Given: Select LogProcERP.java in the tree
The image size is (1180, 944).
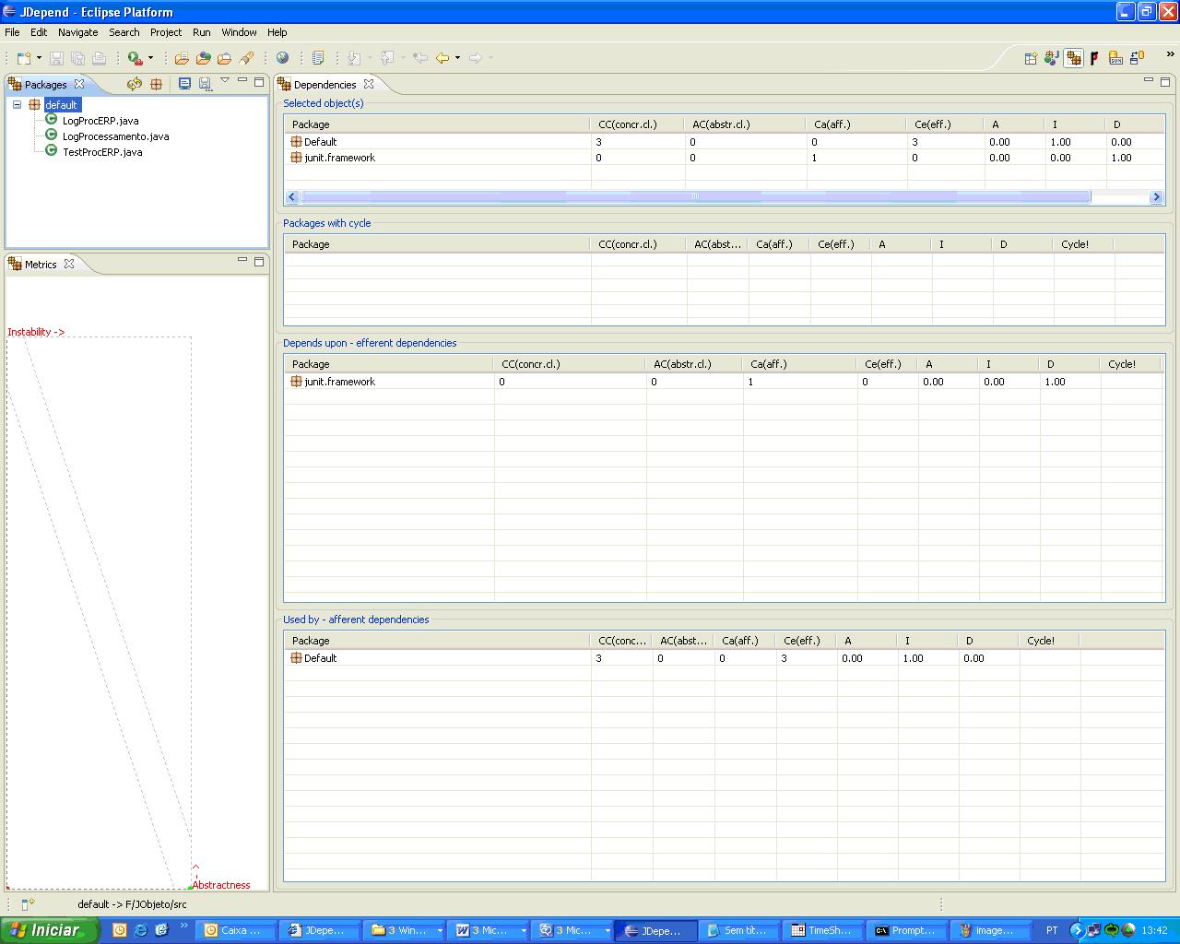Looking at the screenshot, I should tap(100, 121).
